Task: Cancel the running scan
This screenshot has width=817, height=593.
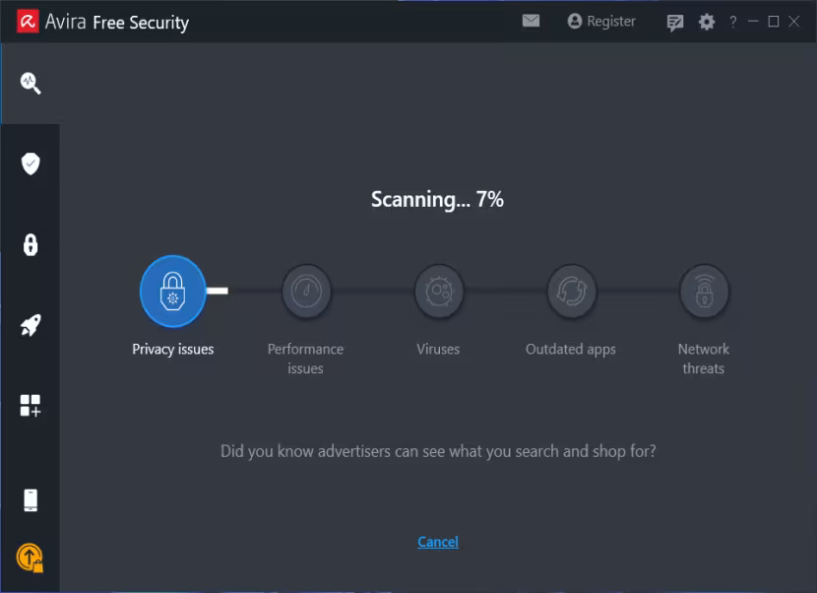Action: pyautogui.click(x=438, y=542)
